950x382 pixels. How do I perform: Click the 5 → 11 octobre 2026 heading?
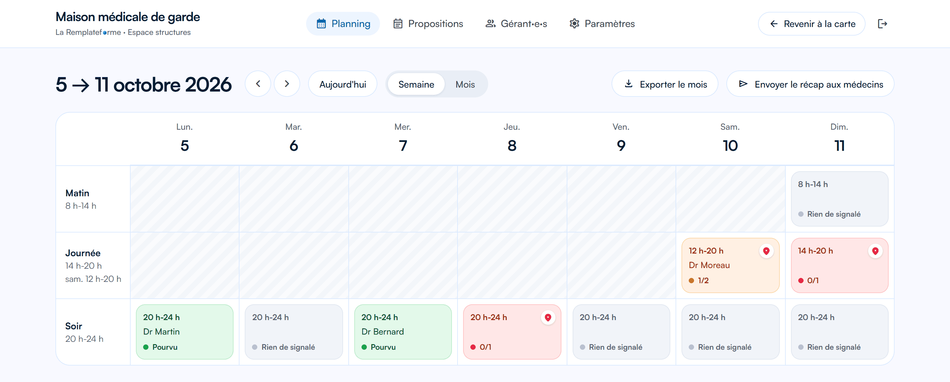[x=143, y=84]
